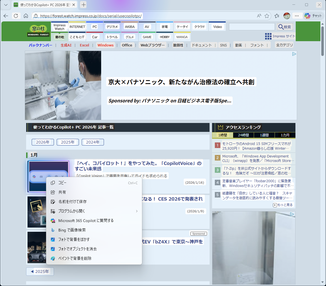Screen dimensions: 326x286
Task: Click the browser profile avatar icon
Action: pyautogui.click(x=286, y=16)
